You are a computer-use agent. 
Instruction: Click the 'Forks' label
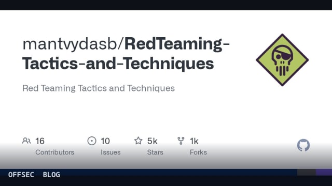click(198, 152)
